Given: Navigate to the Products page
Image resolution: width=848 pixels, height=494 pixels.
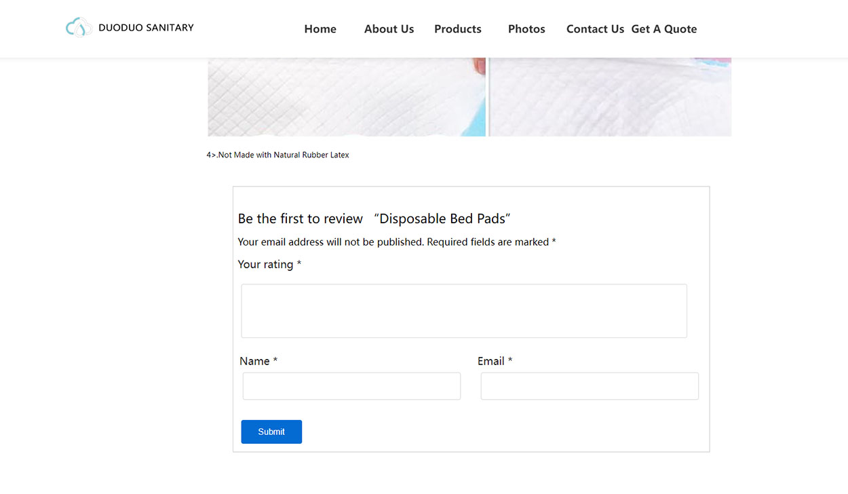Looking at the screenshot, I should (x=458, y=29).
